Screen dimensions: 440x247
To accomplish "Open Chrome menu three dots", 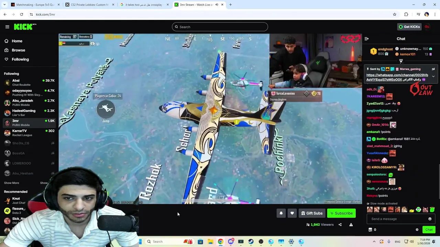I will [x=435, y=14].
